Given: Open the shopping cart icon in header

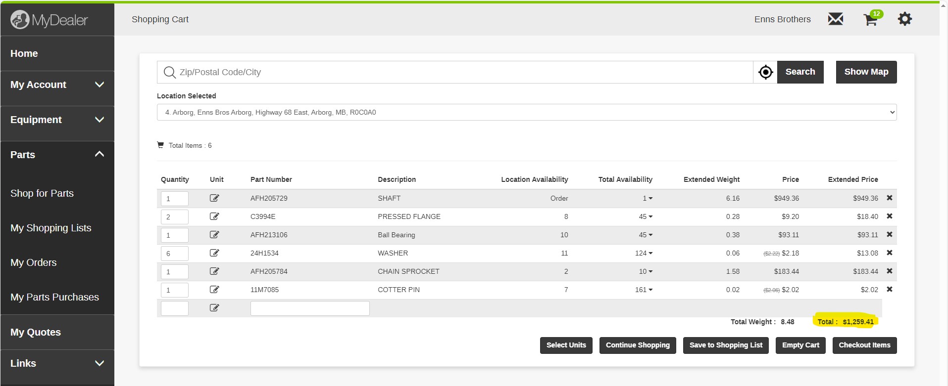Looking at the screenshot, I should point(870,20).
